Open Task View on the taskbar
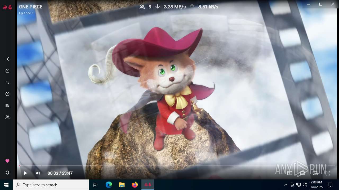The image size is (339, 190). 95,185
